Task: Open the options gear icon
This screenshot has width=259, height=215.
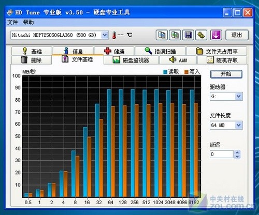Action: click(201, 35)
